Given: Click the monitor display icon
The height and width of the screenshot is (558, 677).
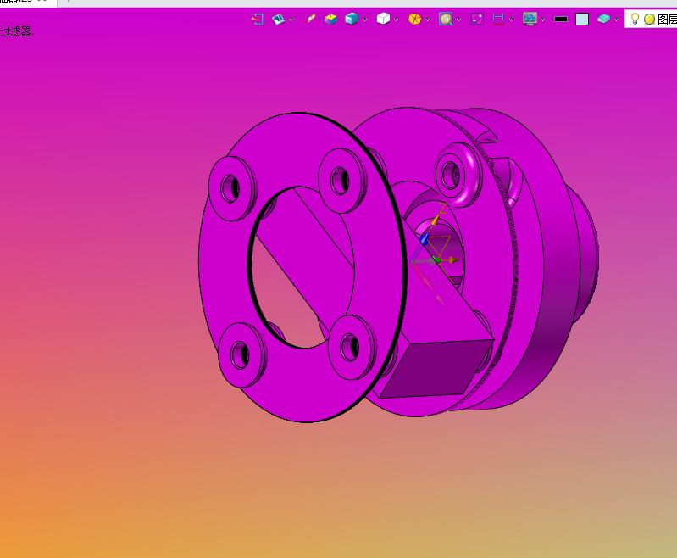Looking at the screenshot, I should [530, 19].
